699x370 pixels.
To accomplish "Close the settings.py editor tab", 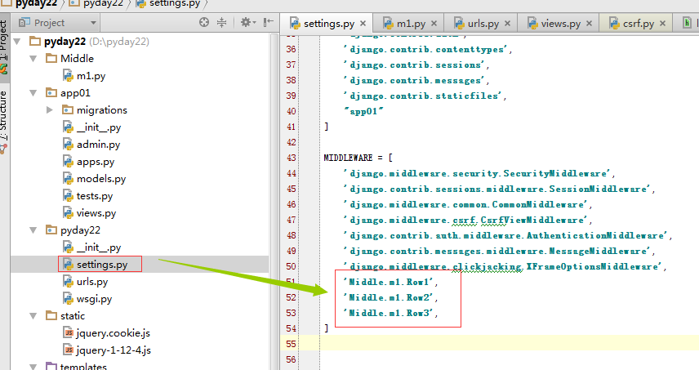I will click(362, 25).
